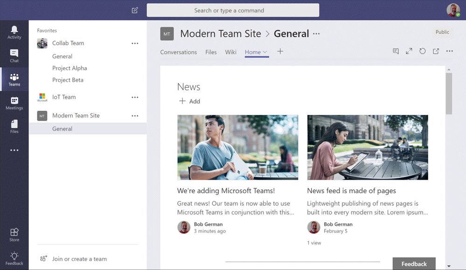Open the tab toolbar more options ellipsis
The height and width of the screenshot is (270, 466).
449,51
